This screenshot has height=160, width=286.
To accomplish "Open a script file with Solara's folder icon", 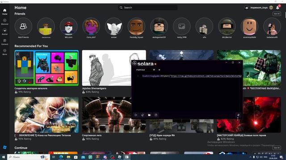I will pos(149,115).
